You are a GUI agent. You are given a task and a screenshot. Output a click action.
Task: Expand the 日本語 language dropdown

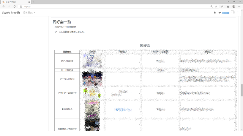29,12
